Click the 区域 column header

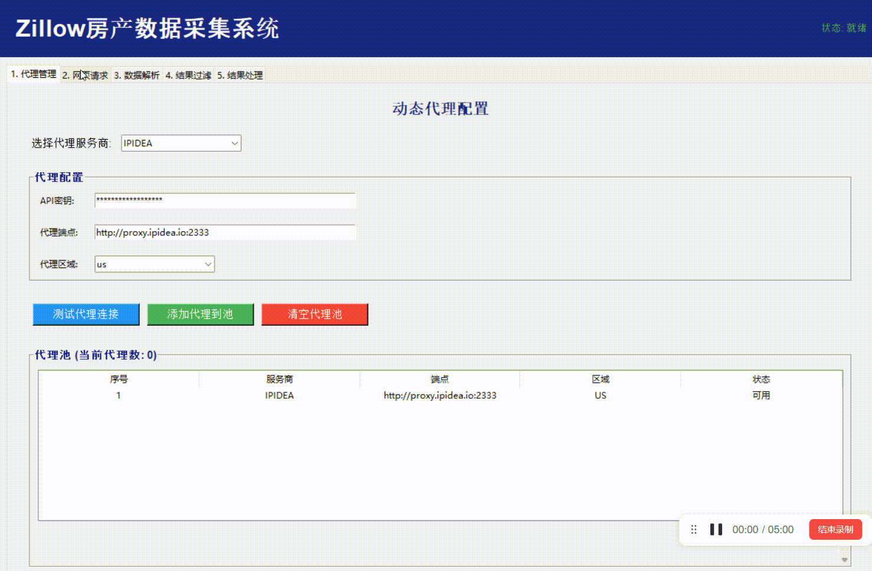601,379
